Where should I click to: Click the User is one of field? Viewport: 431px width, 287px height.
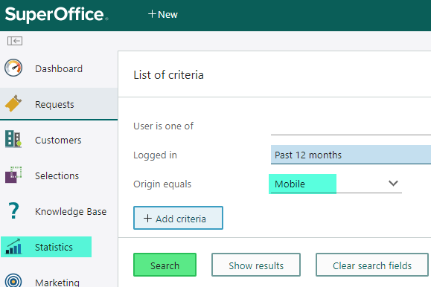click(x=351, y=126)
